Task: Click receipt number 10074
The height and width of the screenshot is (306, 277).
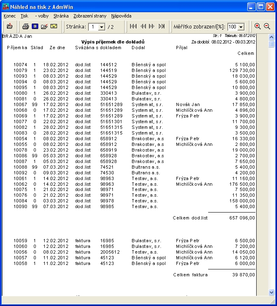Action: tap(20, 65)
